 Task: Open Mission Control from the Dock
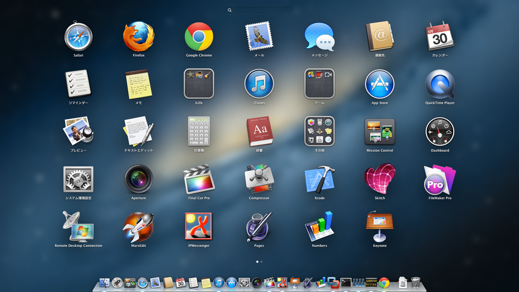[x=130, y=283]
